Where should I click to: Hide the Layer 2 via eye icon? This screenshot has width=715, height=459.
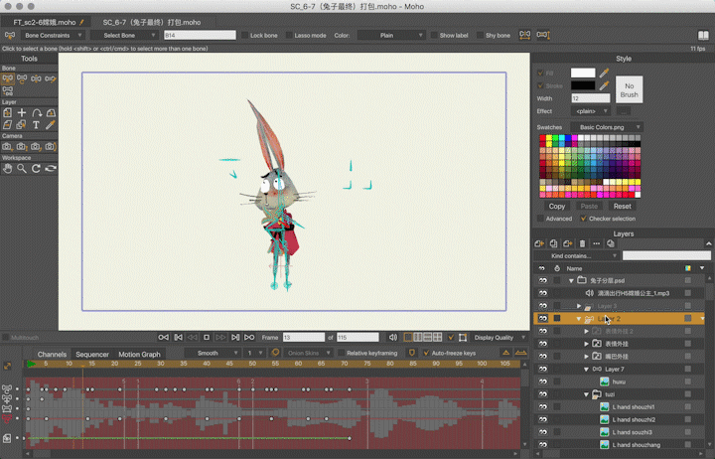pyautogui.click(x=542, y=319)
